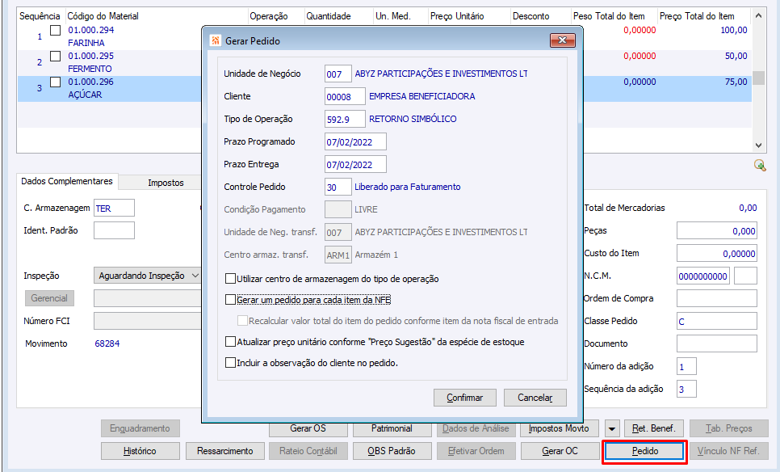Click the Cancelar button
This screenshot has width=780, height=472.
point(535,398)
